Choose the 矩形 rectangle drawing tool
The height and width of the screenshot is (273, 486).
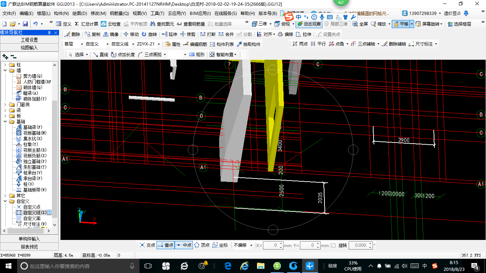[197, 54]
